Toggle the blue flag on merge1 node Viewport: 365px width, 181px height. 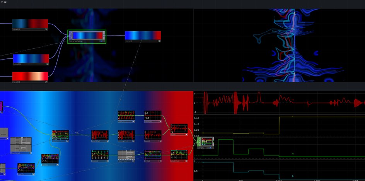pyautogui.click(x=210, y=147)
